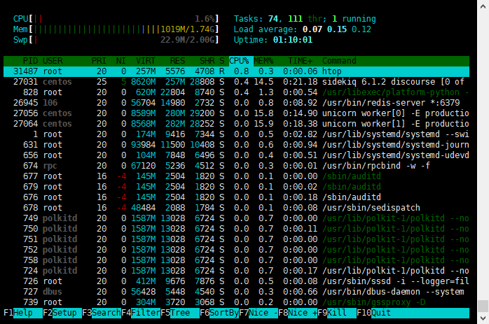Open F2 Setup
Screen dimensions: 489x324
coord(62,313)
